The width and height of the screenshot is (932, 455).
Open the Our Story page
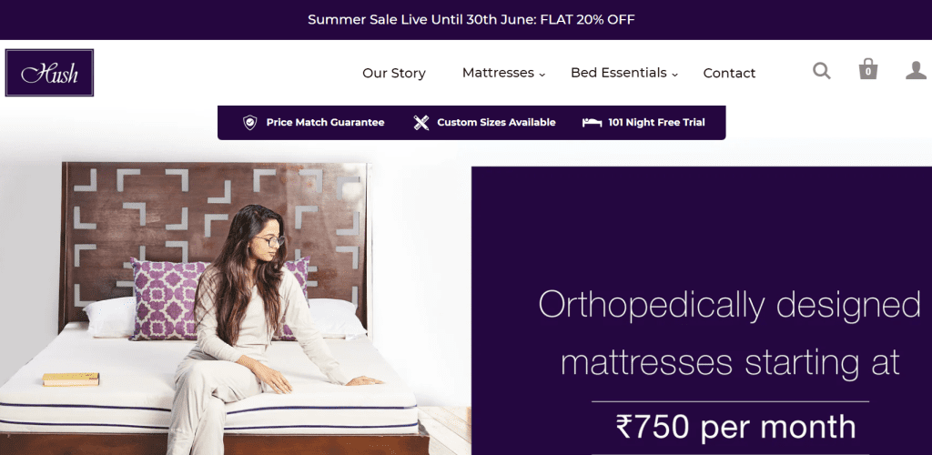(x=393, y=73)
